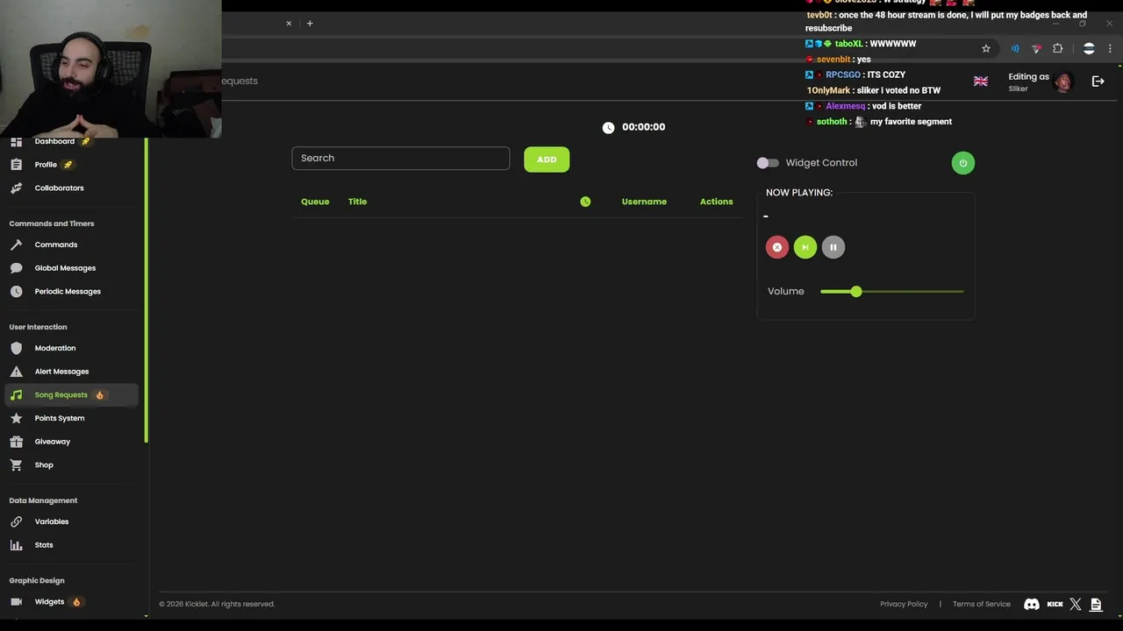
Task: Open browser extensions puzzle icon
Action: [1057, 49]
